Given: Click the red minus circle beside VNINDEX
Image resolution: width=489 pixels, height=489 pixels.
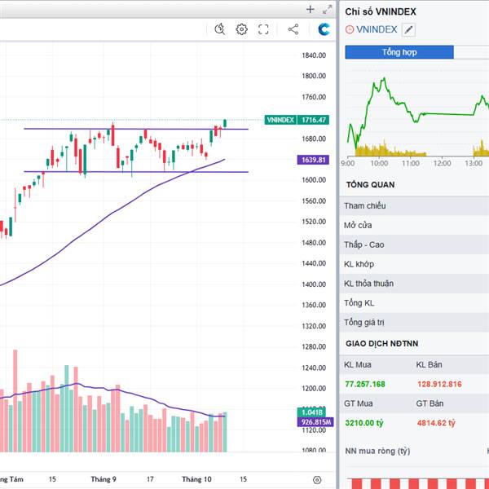Looking at the screenshot, I should (x=350, y=30).
